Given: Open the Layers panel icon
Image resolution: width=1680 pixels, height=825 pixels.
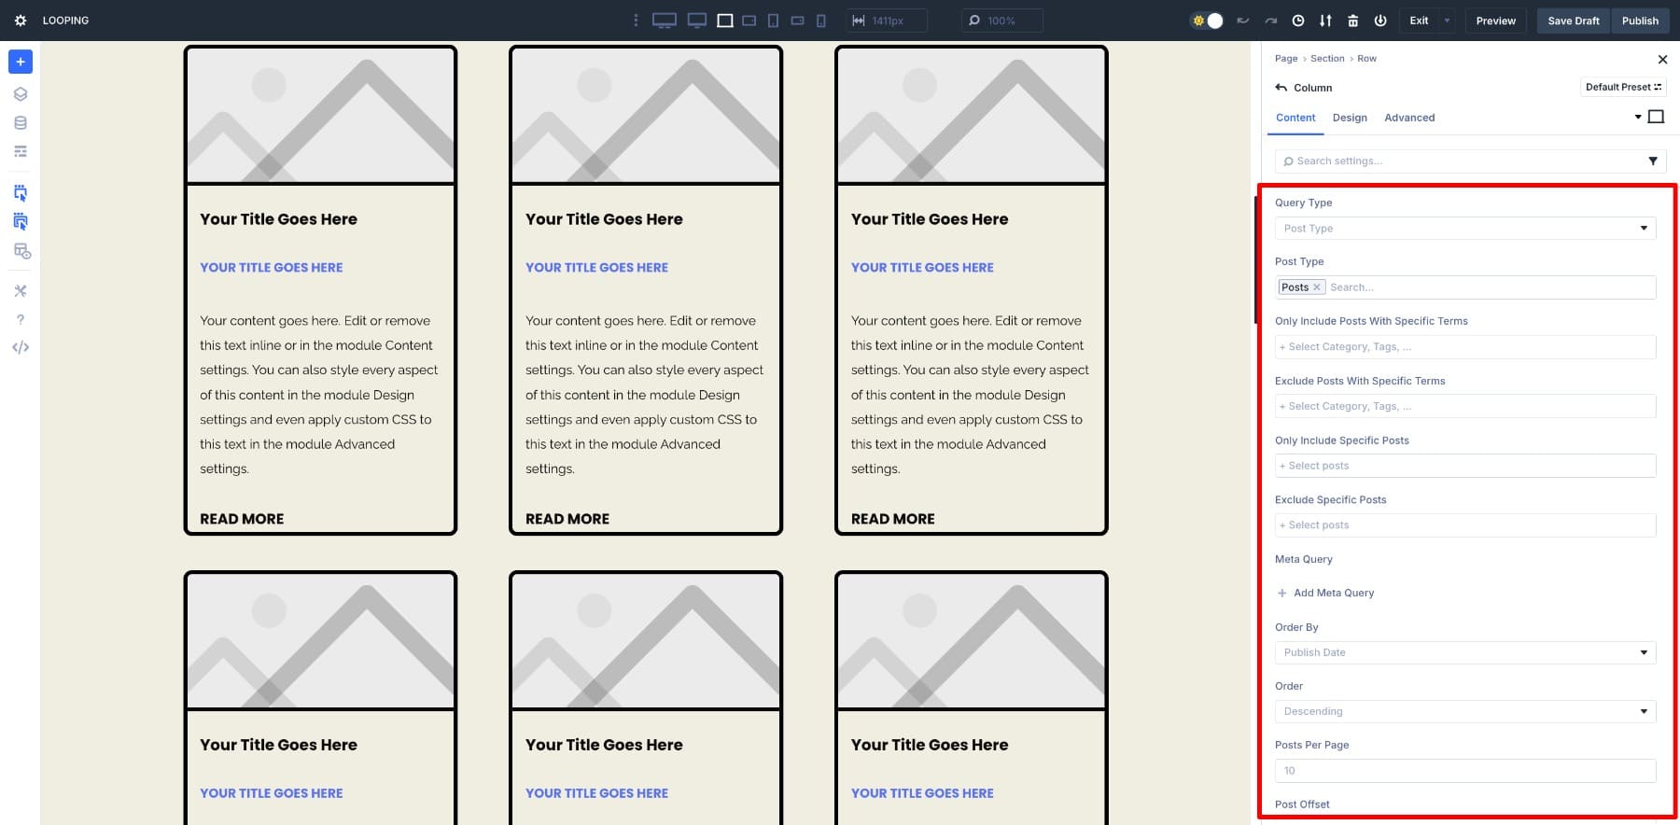Looking at the screenshot, I should tap(21, 94).
